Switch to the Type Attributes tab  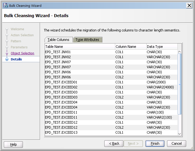[87, 40]
